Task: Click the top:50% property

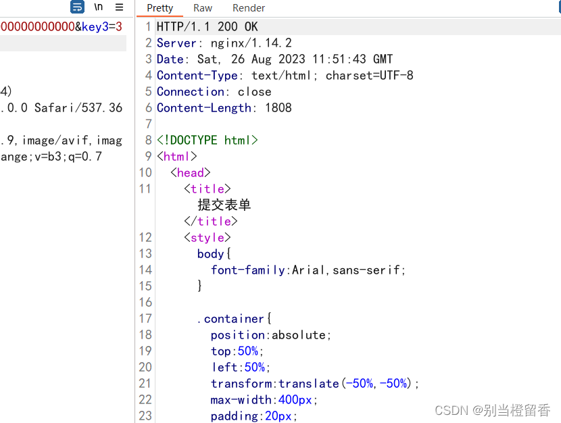Action: (x=237, y=351)
